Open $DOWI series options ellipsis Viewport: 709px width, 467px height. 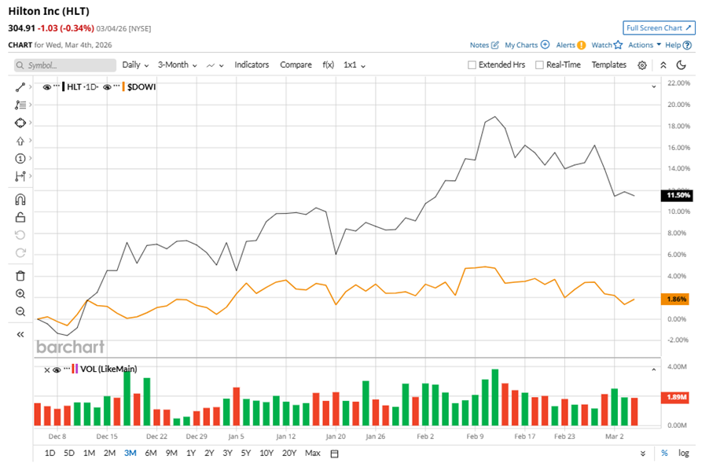117,86
